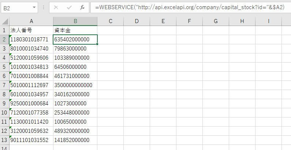Click cell containing 9011101031552

pyautogui.click(x=31, y=140)
